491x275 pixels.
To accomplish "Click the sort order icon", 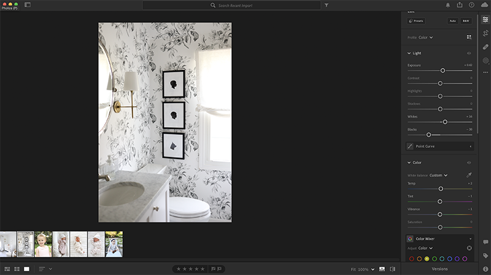I will coord(42,269).
